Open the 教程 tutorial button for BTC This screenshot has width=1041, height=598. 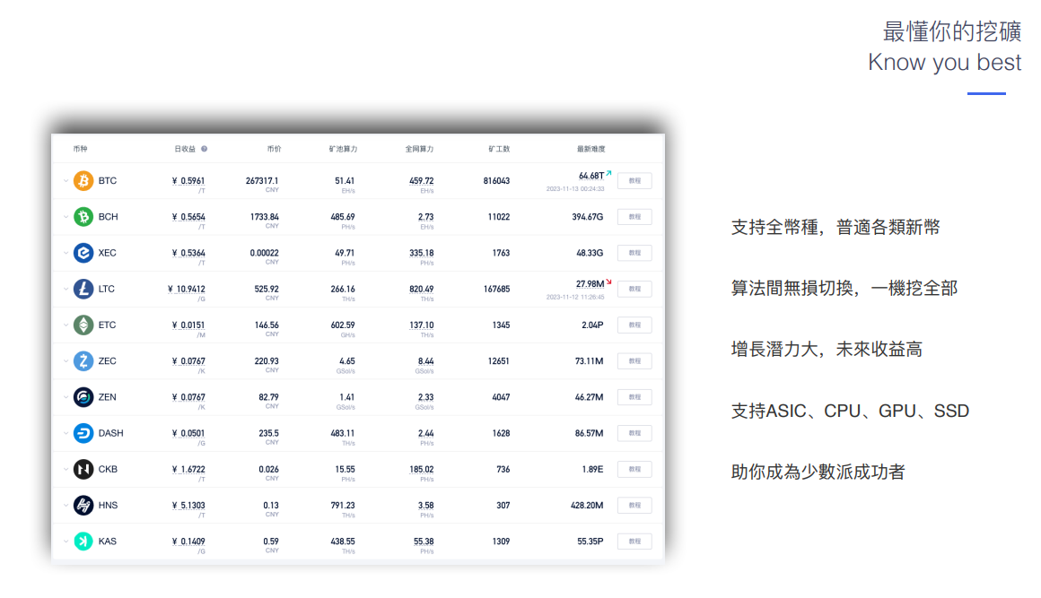click(x=634, y=181)
